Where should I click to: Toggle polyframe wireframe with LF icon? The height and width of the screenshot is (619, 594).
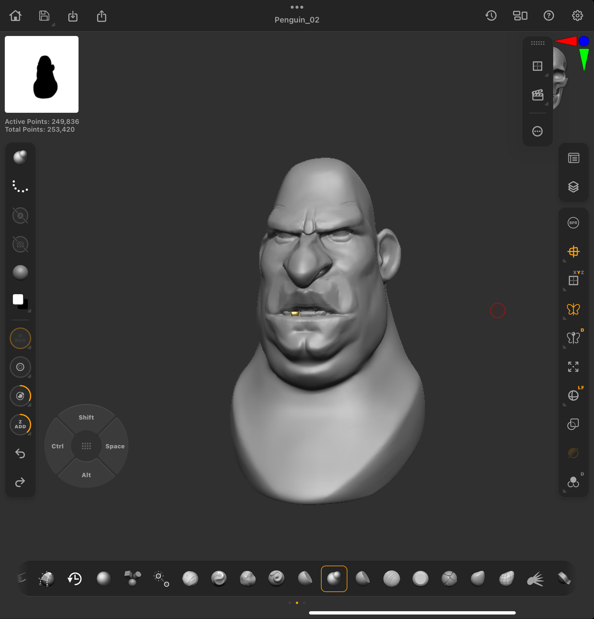[574, 395]
